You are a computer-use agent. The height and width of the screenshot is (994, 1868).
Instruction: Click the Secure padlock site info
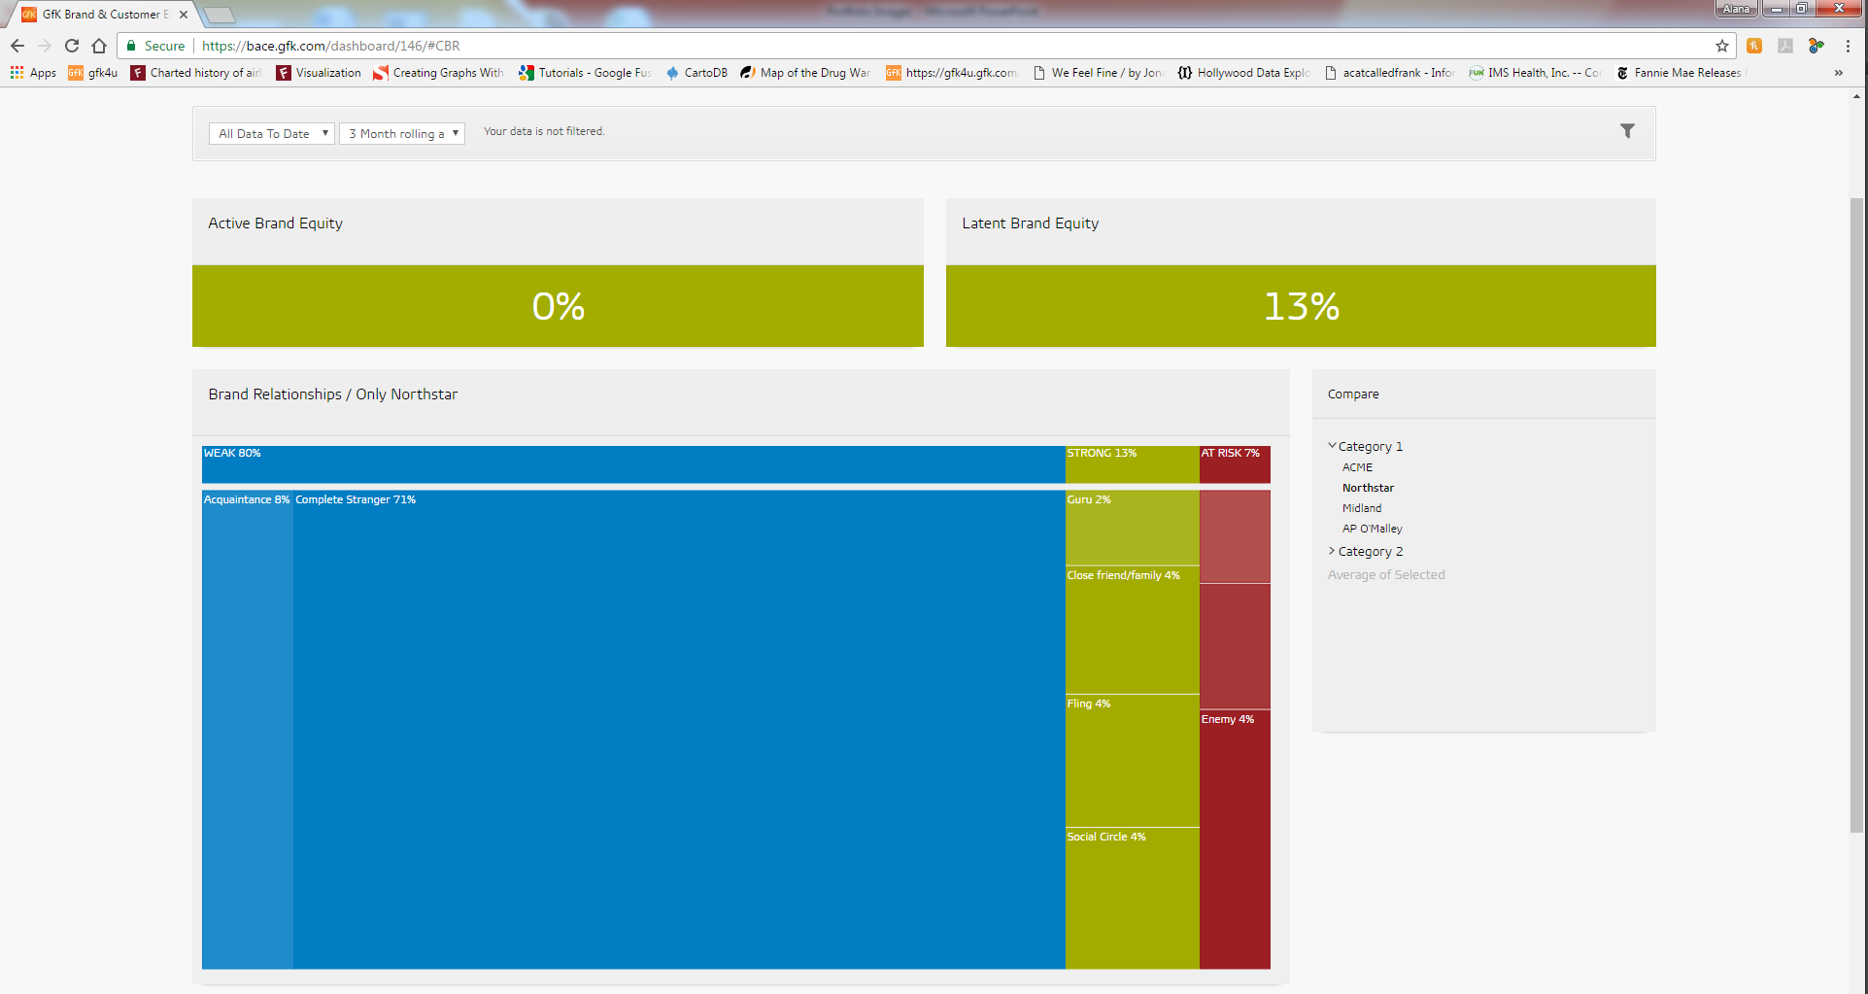155,46
